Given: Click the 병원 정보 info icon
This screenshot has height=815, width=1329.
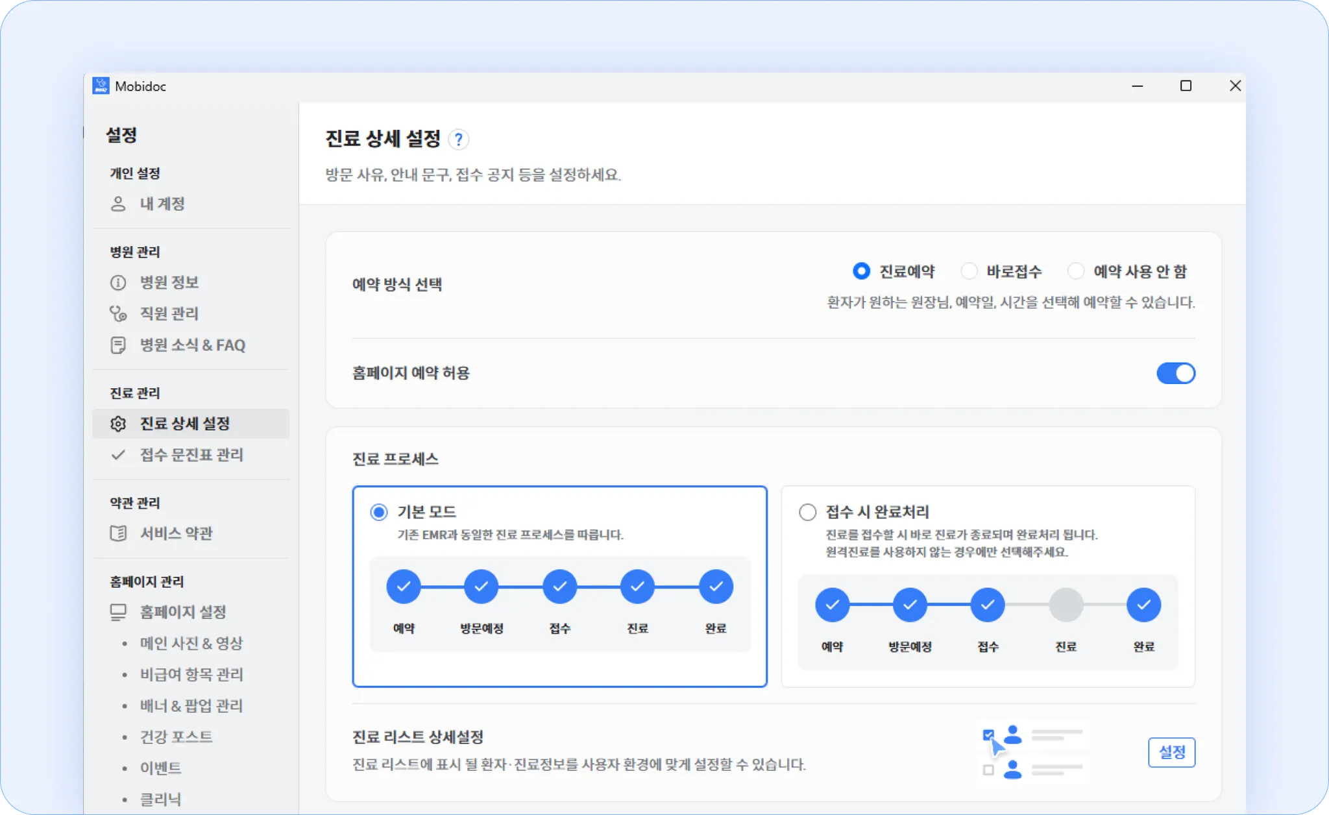Looking at the screenshot, I should point(118,283).
